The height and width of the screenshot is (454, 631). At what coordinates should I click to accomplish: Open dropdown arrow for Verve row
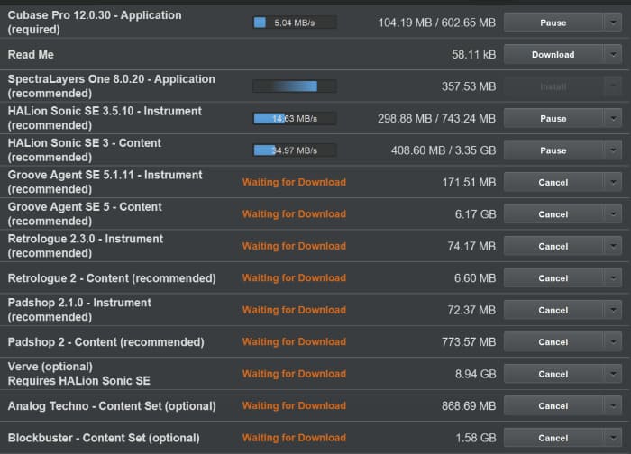pyautogui.click(x=613, y=374)
